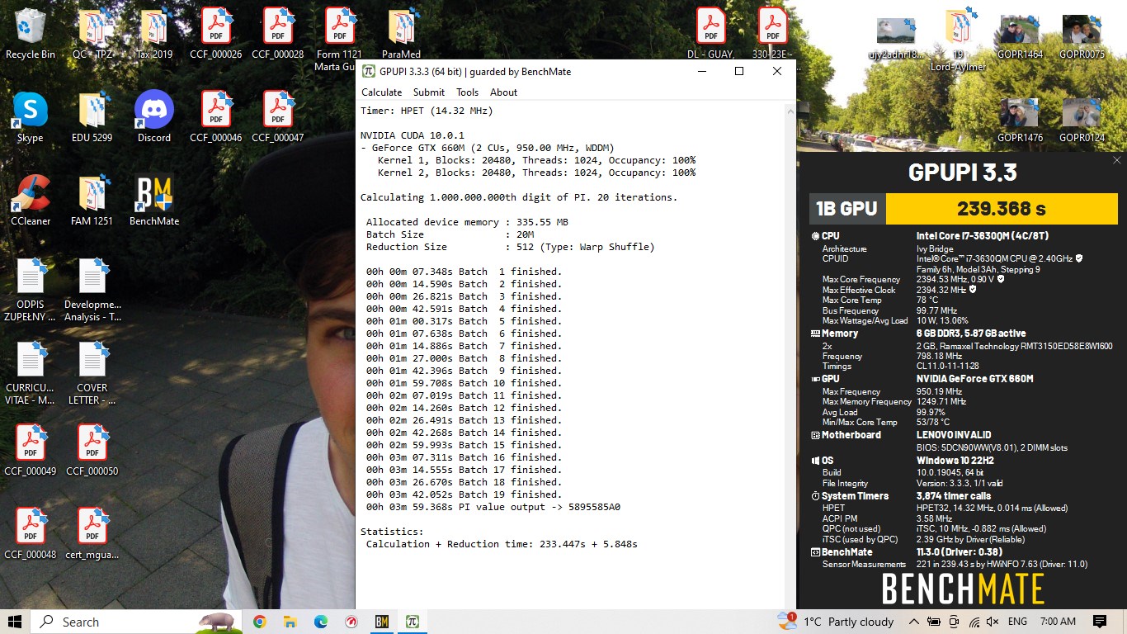Select the ParaMed folder icon
The height and width of the screenshot is (634, 1127).
click(402, 34)
